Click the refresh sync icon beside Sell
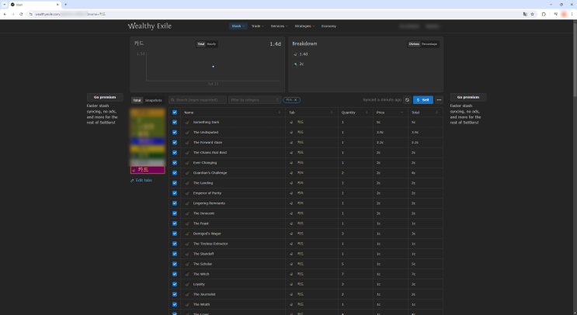 (x=407, y=100)
